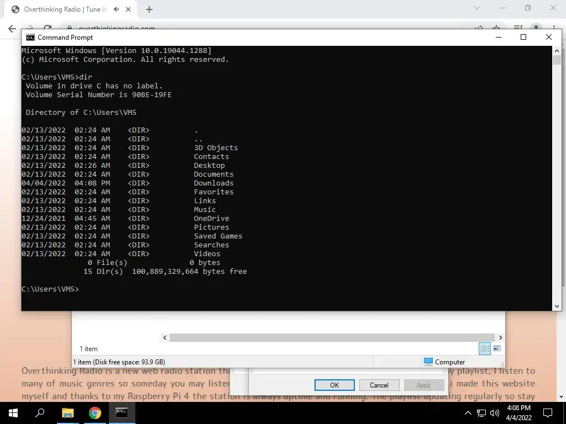Click the Contacts directory entry
Image resolution: width=566 pixels, height=424 pixels.
212,157
